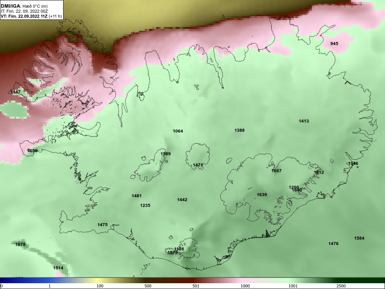Screen dimensions: 385x289
Task: Click the map value 1475
Action: click(102, 225)
